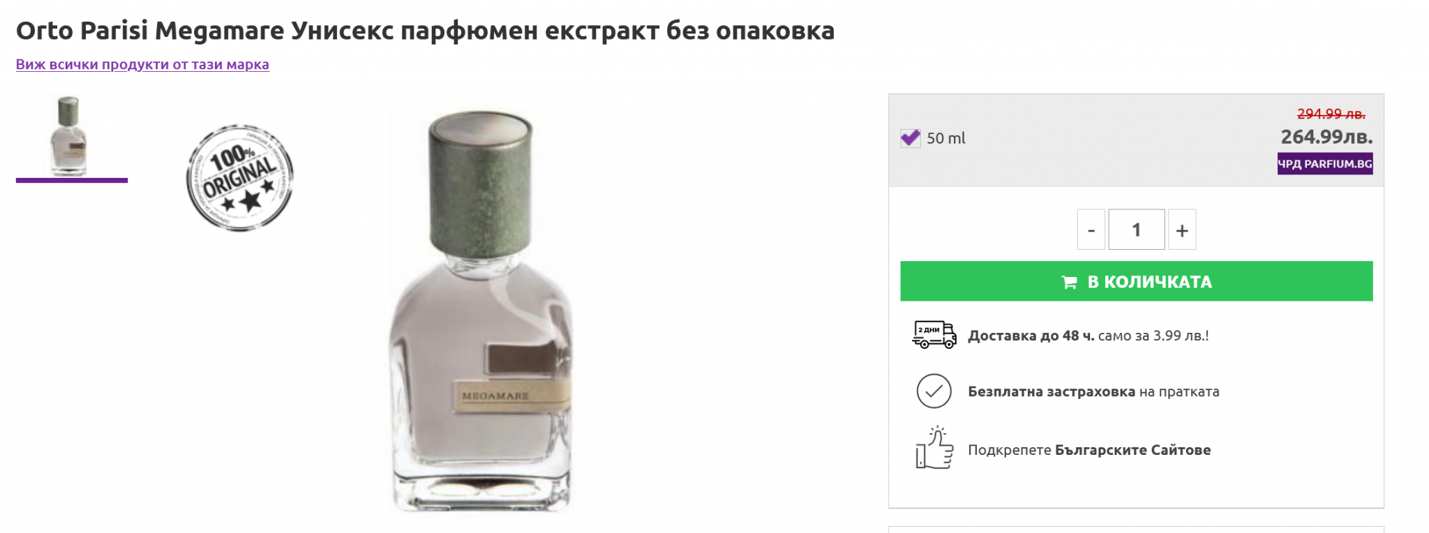The height and width of the screenshot is (533, 1429).
Task: Select the small perfume bottle thumbnail
Action: (69, 136)
